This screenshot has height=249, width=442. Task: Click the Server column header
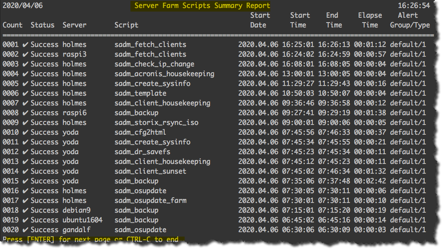(x=75, y=25)
